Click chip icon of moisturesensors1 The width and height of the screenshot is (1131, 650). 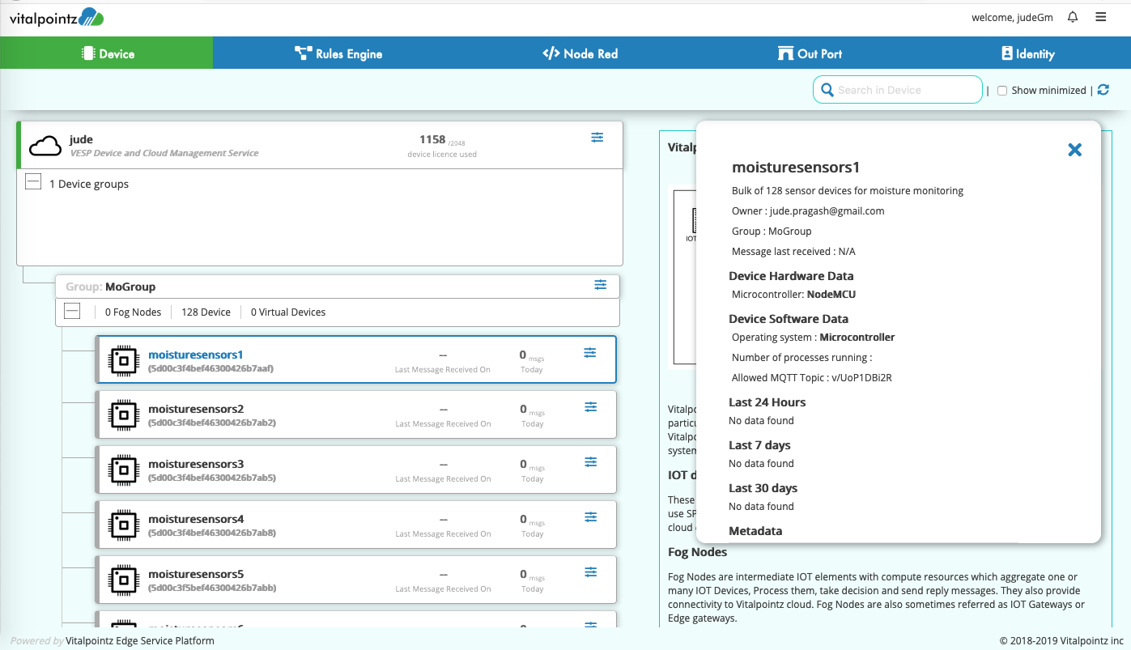pos(123,361)
